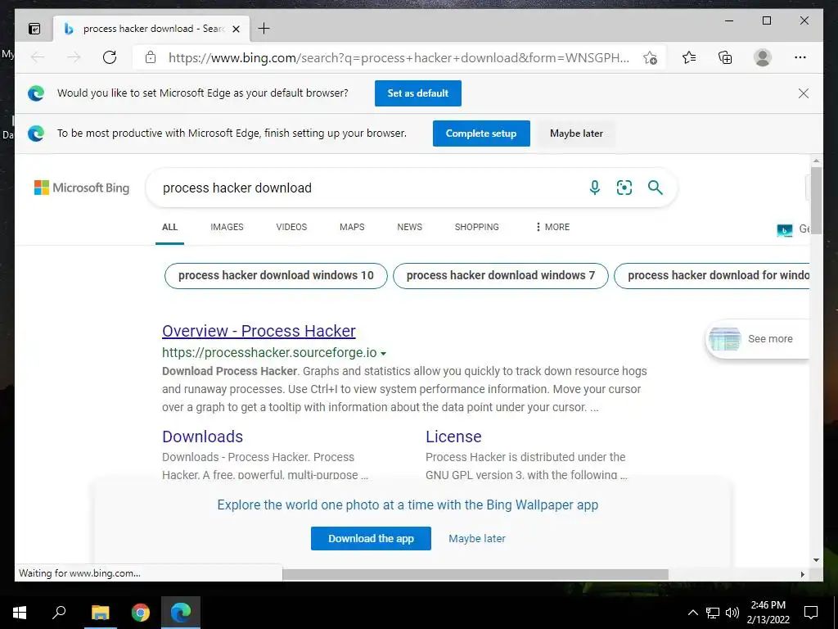Image resolution: width=838 pixels, height=629 pixels.
Task: Open the License sublink
Action: click(x=453, y=437)
